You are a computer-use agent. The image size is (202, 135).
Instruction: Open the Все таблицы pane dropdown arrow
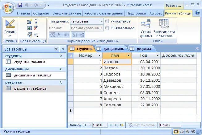coord(56,49)
